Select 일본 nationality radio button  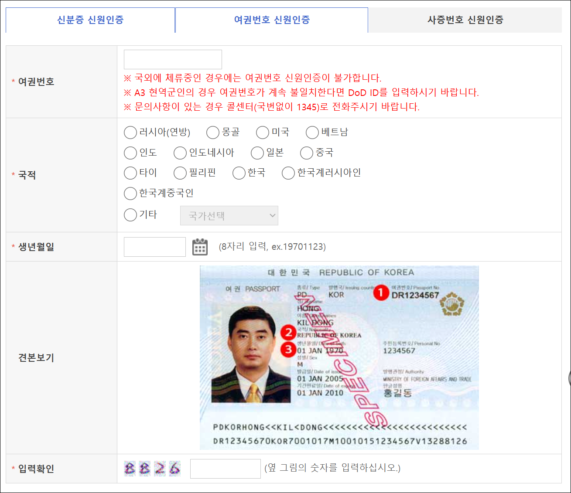click(x=257, y=153)
